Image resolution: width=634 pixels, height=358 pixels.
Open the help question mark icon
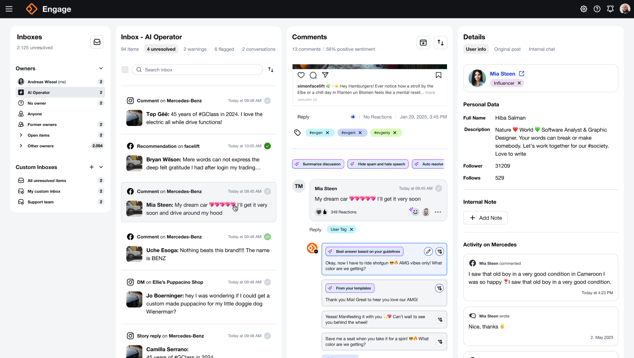point(597,9)
